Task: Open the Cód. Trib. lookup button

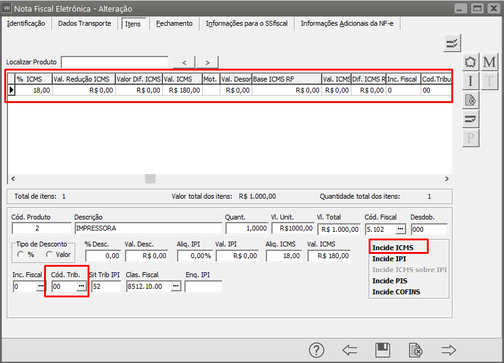Action: (81, 286)
